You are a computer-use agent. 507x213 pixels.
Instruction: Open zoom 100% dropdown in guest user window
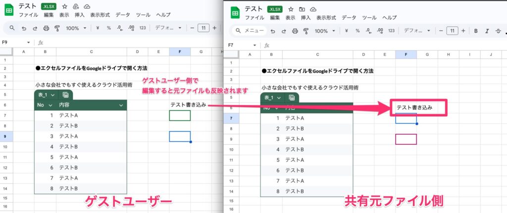click(x=76, y=28)
